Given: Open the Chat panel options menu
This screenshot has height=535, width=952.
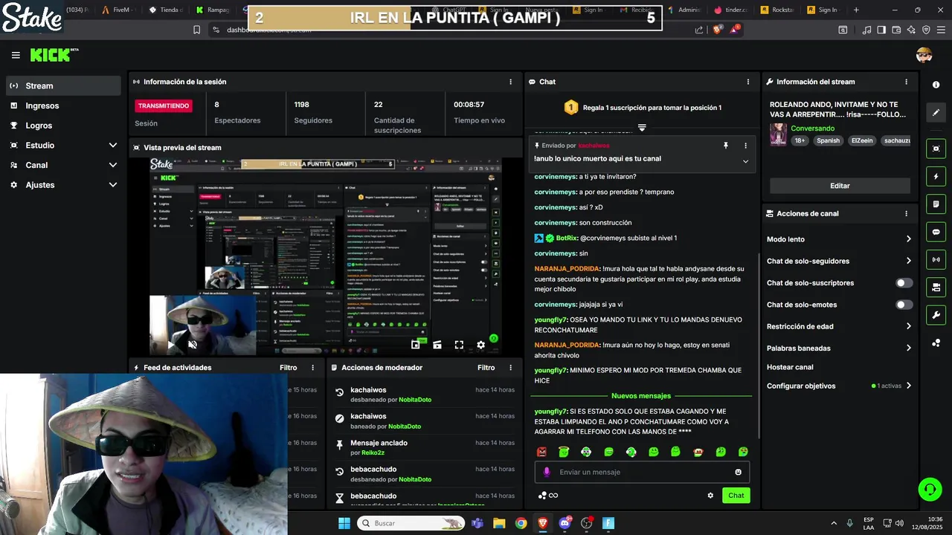Looking at the screenshot, I should (x=748, y=82).
